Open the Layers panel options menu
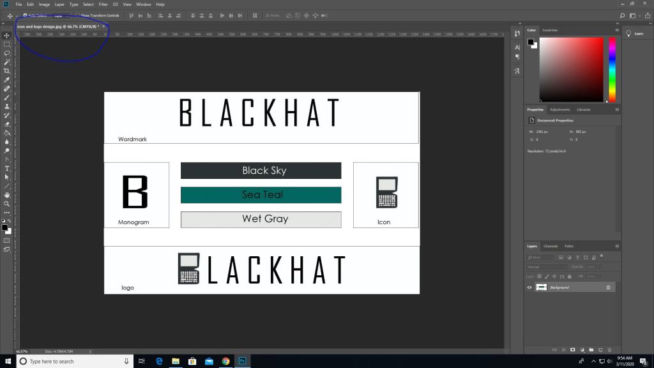The image size is (654, 368). (617, 246)
